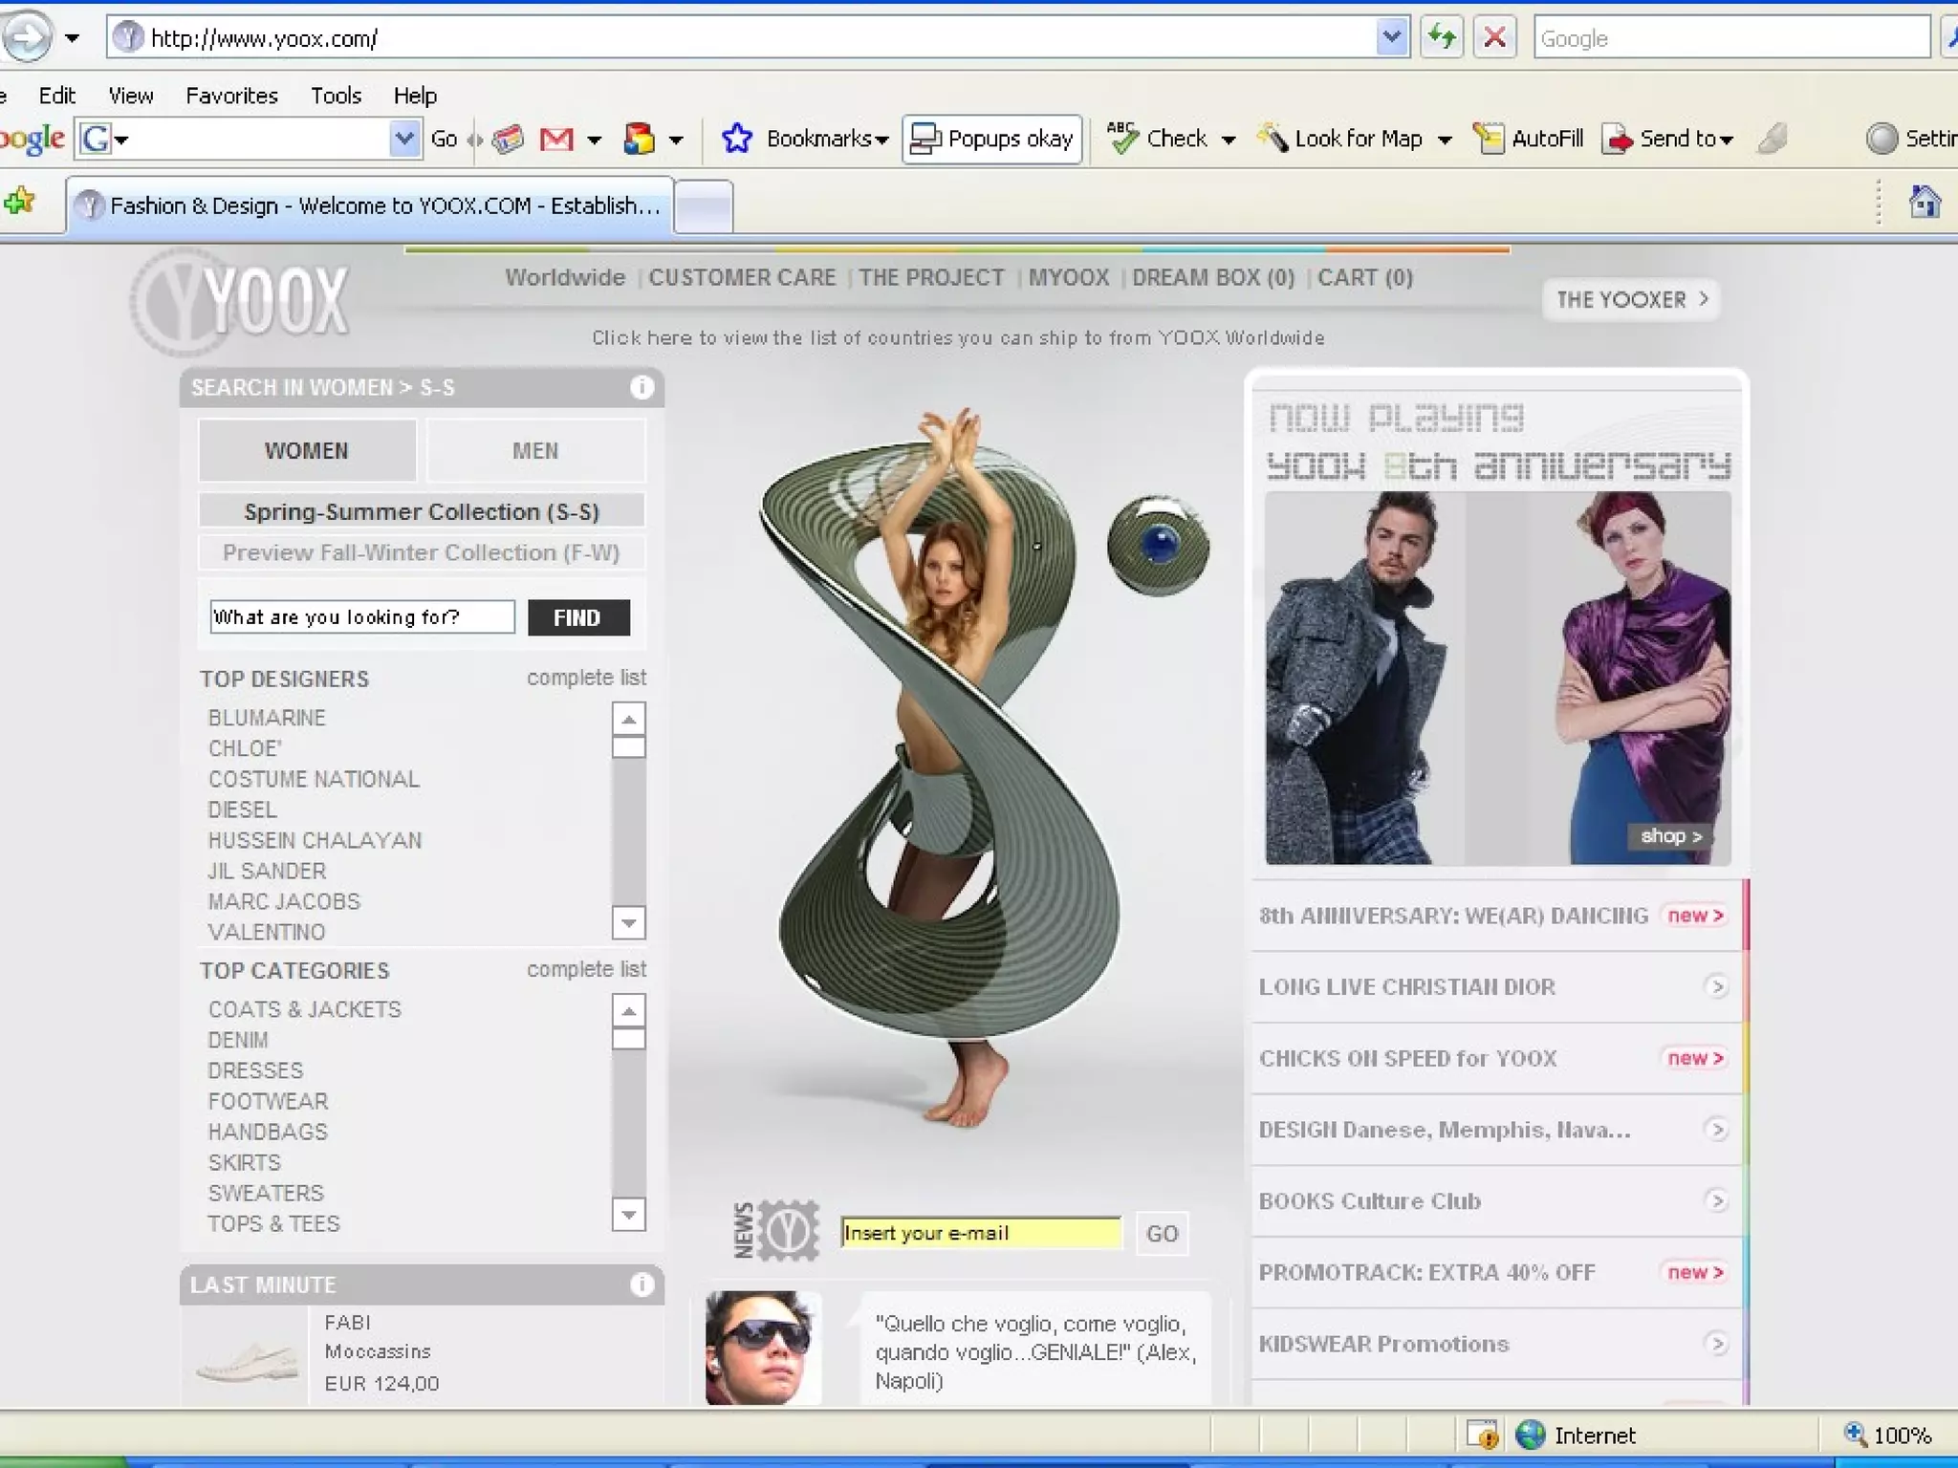Expand the Google toolbar search dropdown
1958x1468 pixels.
click(404, 140)
